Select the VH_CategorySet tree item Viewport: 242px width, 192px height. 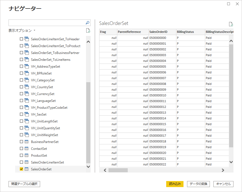(43, 80)
